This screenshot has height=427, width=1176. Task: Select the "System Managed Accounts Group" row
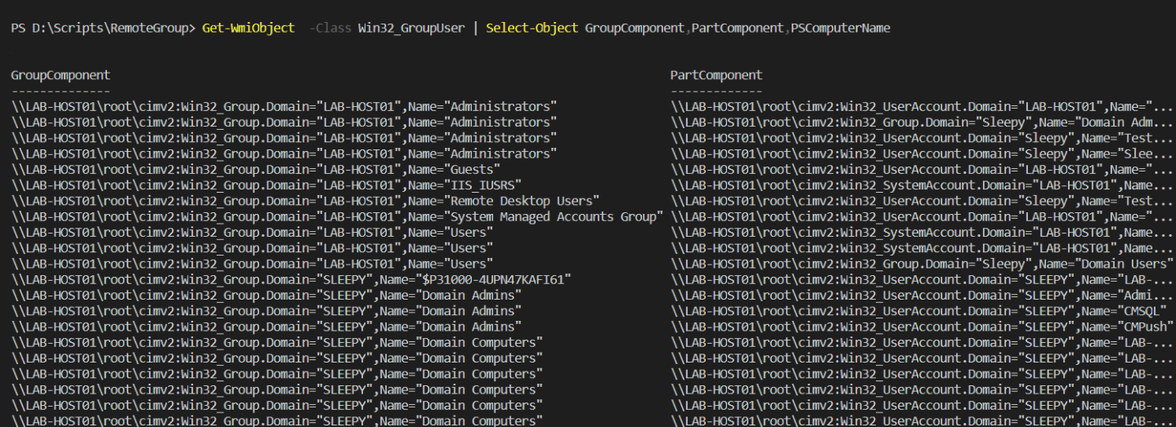336,216
